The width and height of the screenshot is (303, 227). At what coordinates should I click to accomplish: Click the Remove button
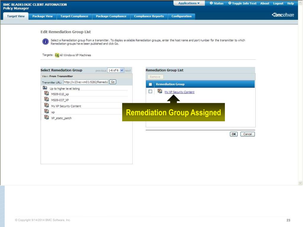tap(155, 77)
